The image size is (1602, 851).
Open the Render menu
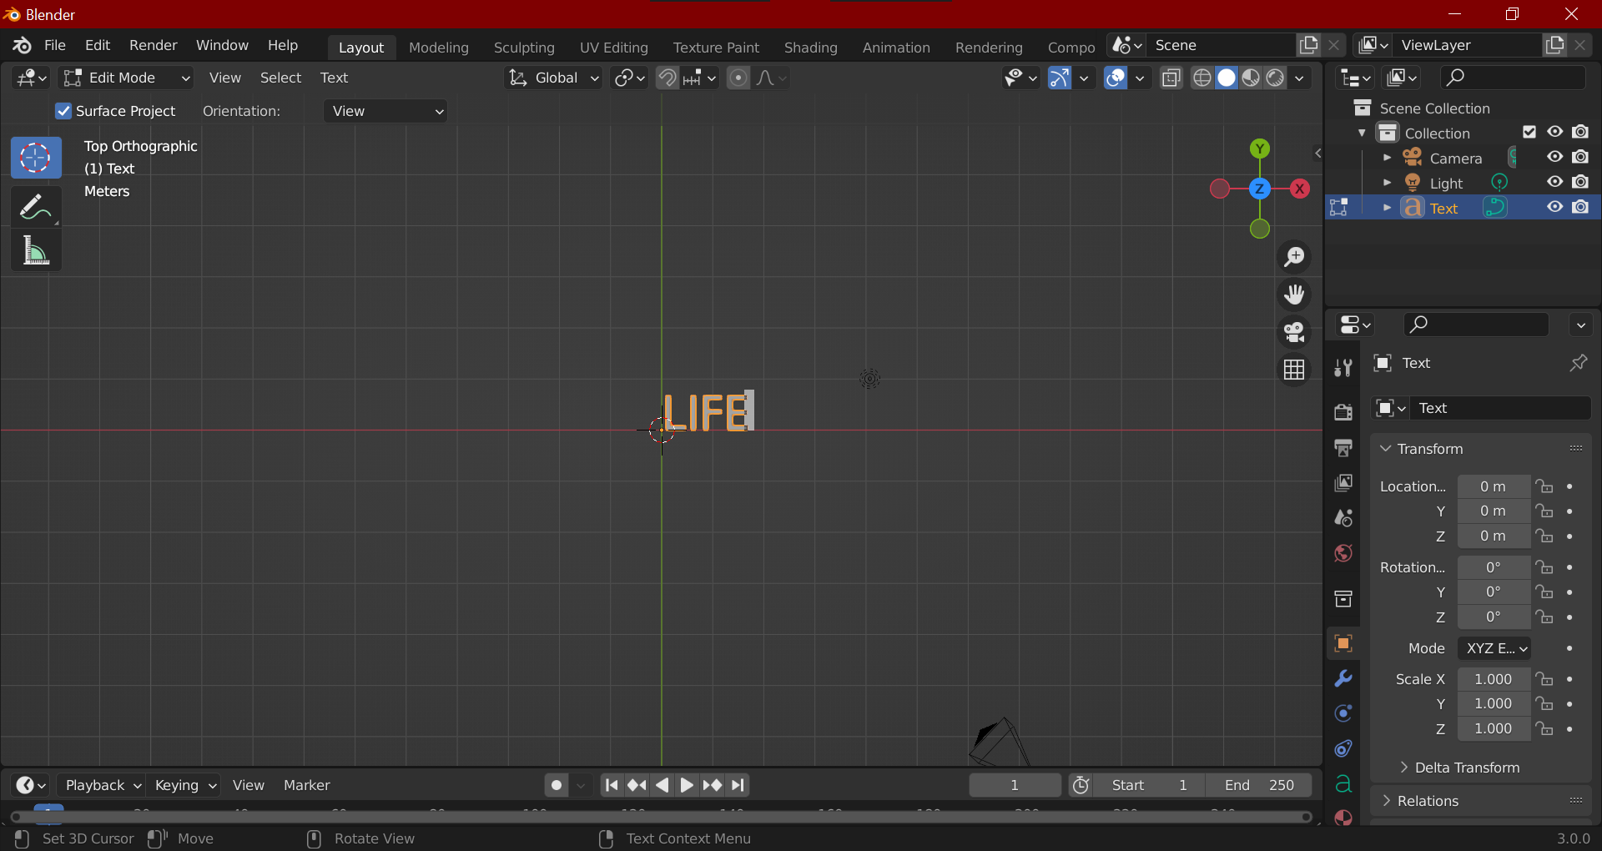153,45
